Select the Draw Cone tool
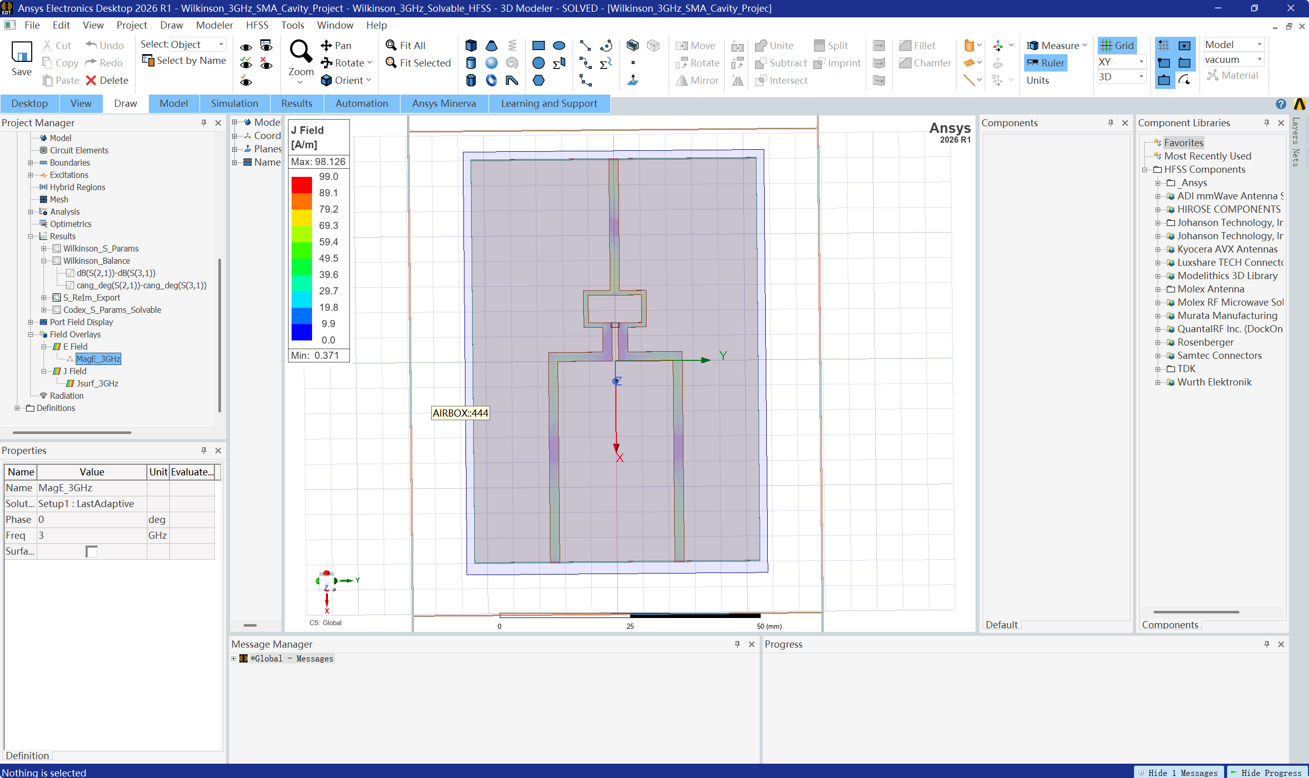 (x=491, y=45)
